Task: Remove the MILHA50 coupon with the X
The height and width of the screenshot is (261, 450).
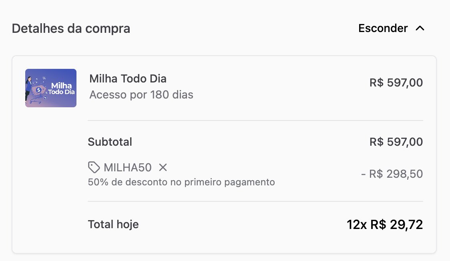Action: [x=163, y=167]
